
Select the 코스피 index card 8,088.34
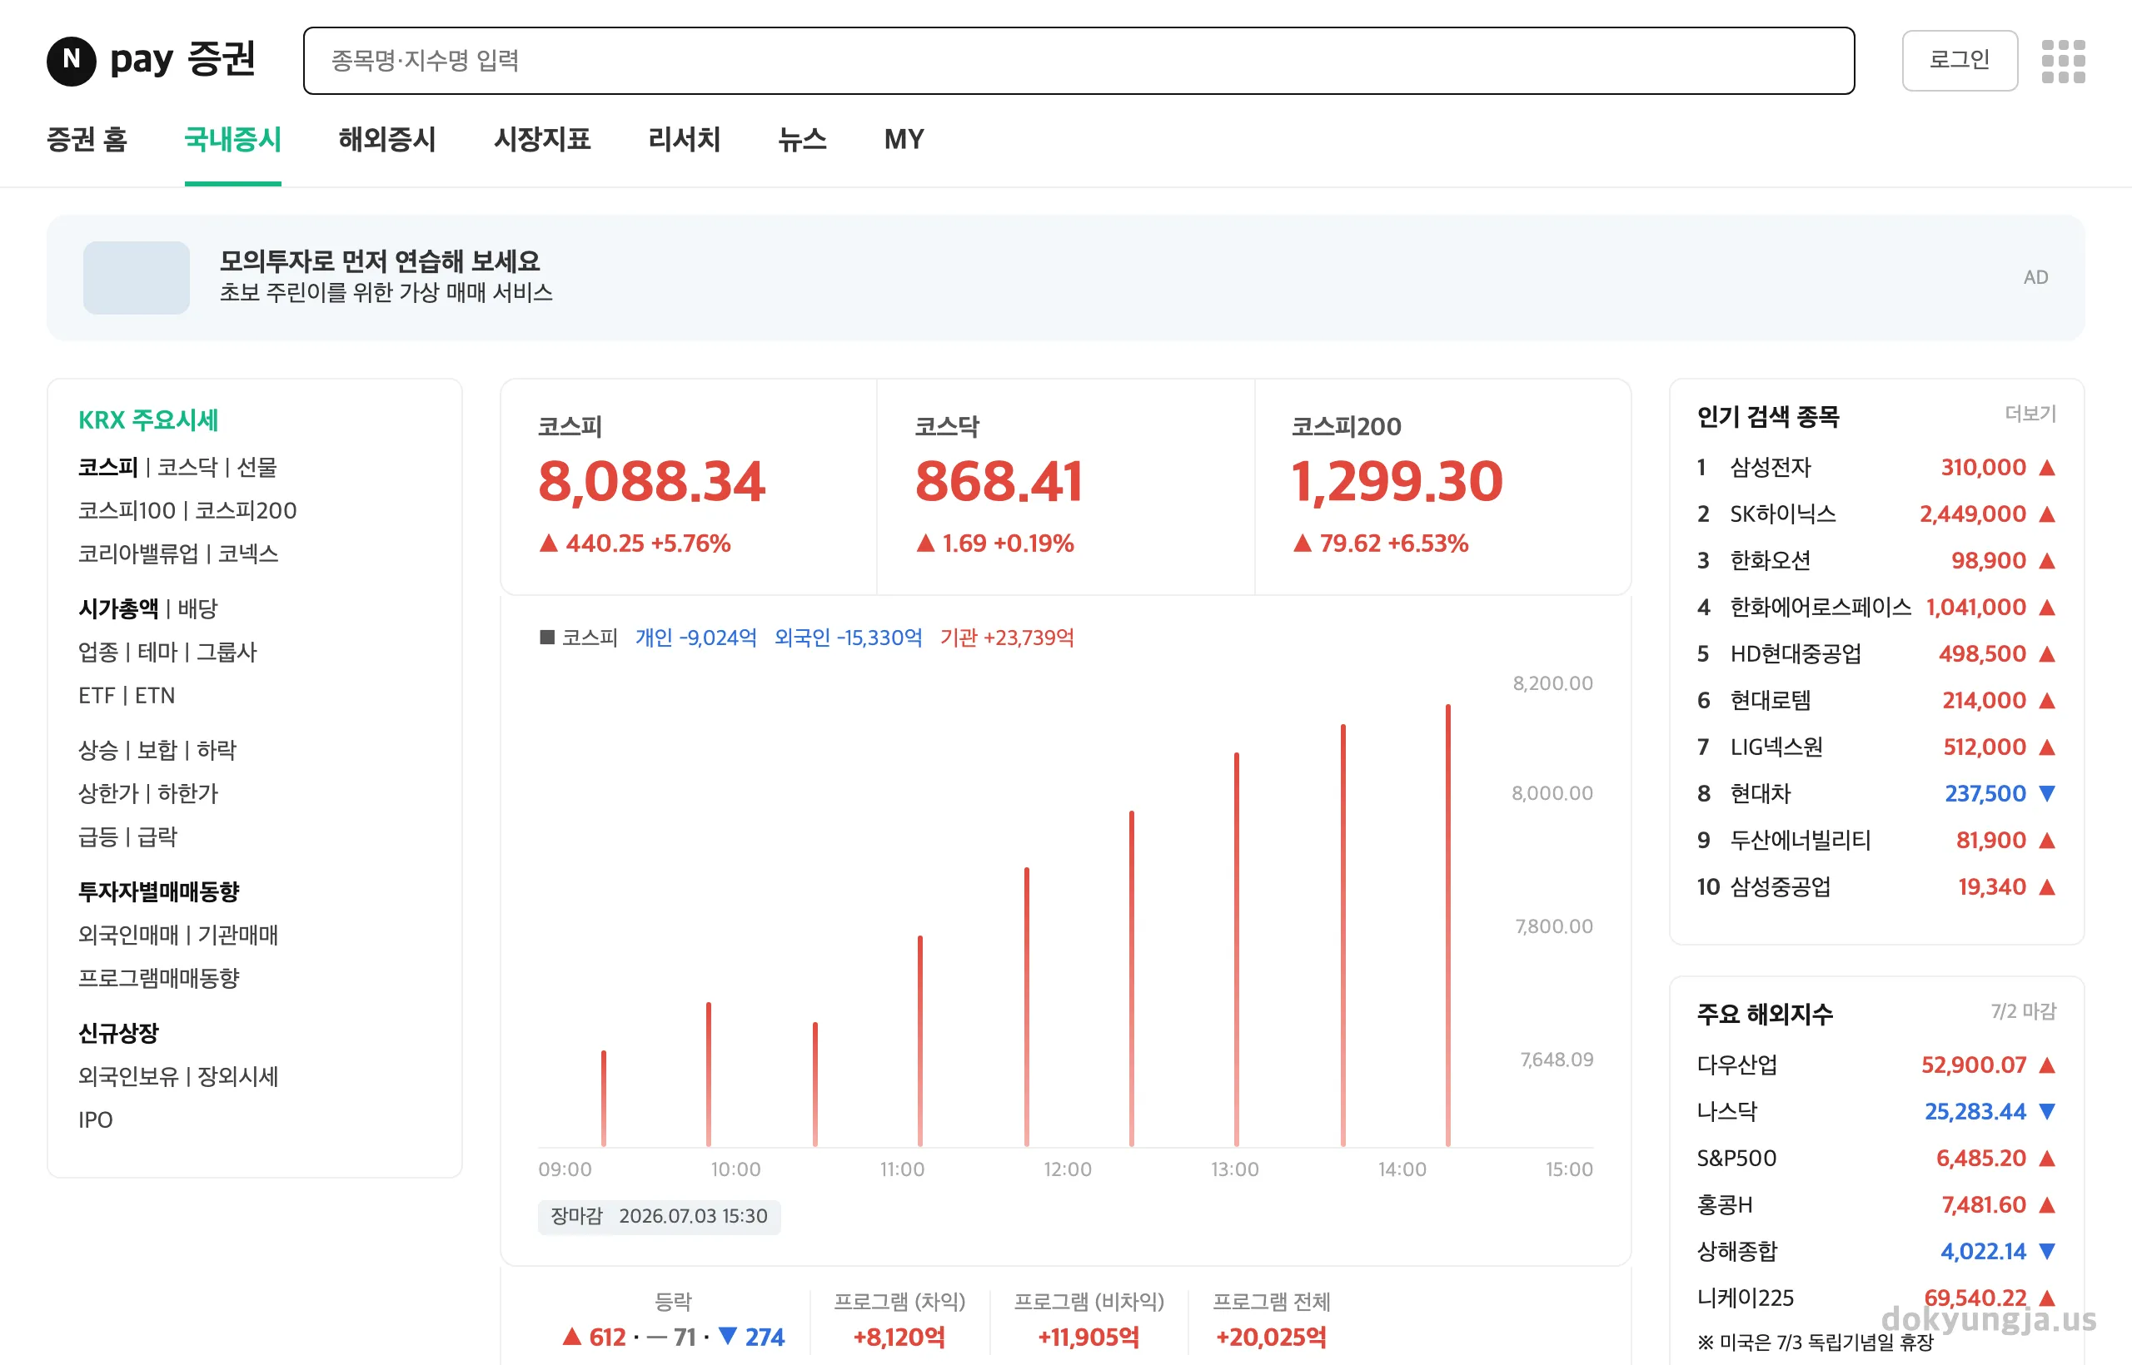[x=688, y=487]
